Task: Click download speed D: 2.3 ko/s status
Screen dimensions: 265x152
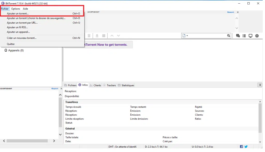Action: (156, 147)
